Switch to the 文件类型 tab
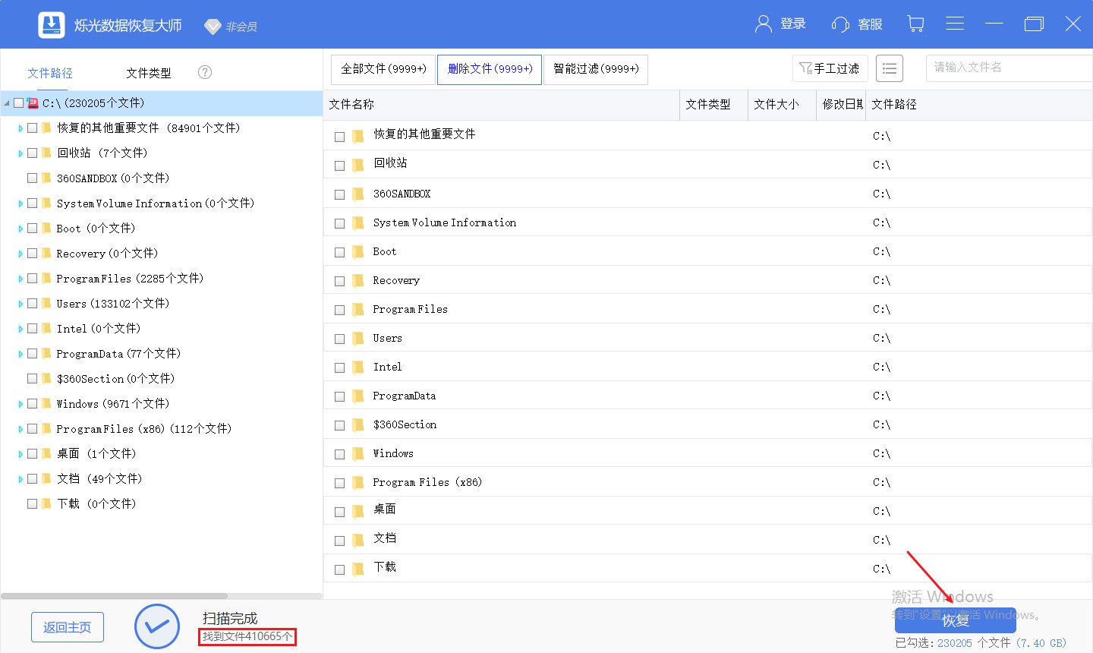 149,72
